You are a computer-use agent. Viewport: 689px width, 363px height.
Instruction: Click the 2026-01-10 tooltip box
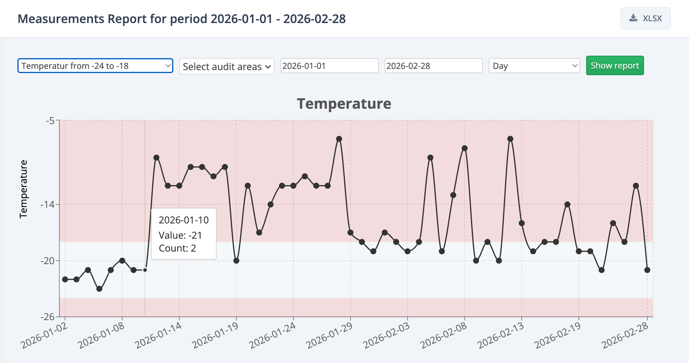[184, 234]
